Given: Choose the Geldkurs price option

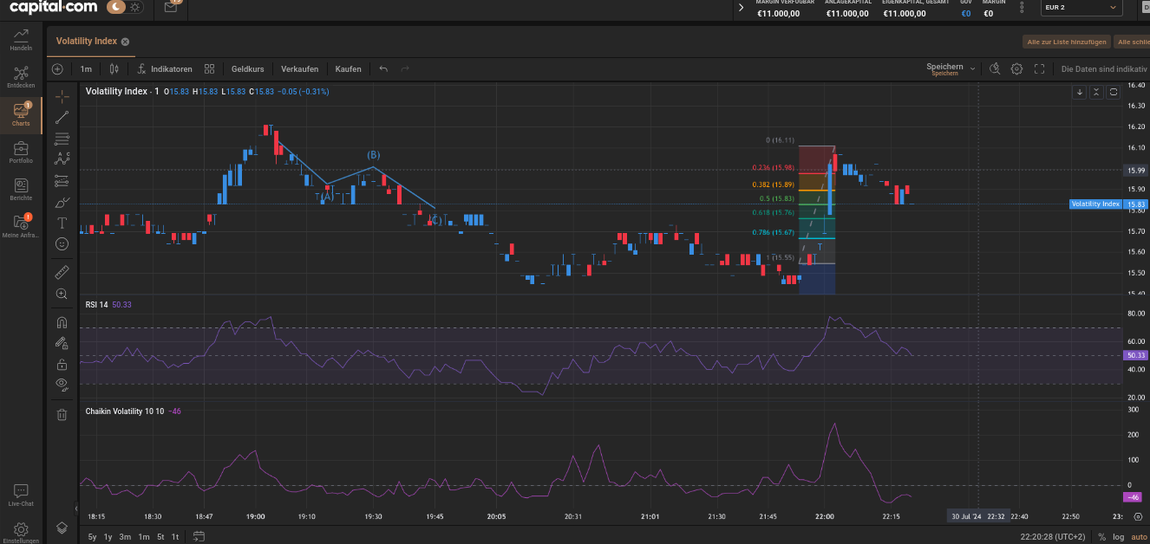Looking at the screenshot, I should [x=248, y=69].
